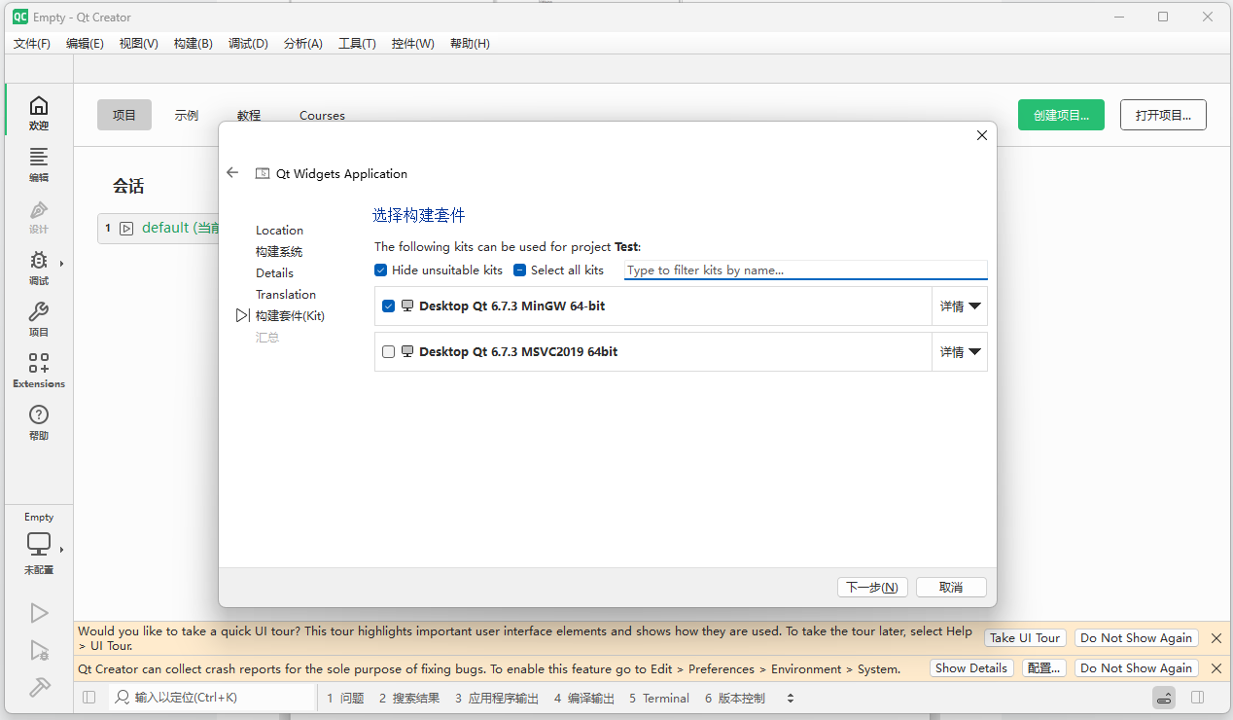Open Tools (工具) menu
Image resolution: width=1233 pixels, height=720 pixels.
357,44
